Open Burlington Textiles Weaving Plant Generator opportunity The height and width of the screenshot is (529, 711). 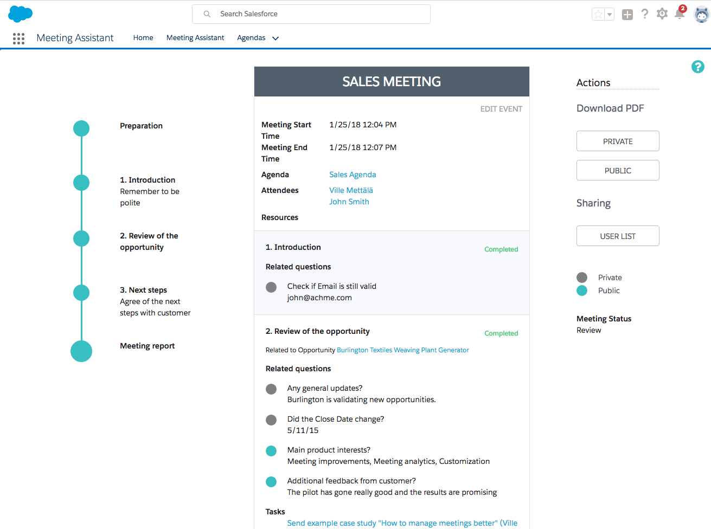tap(403, 350)
